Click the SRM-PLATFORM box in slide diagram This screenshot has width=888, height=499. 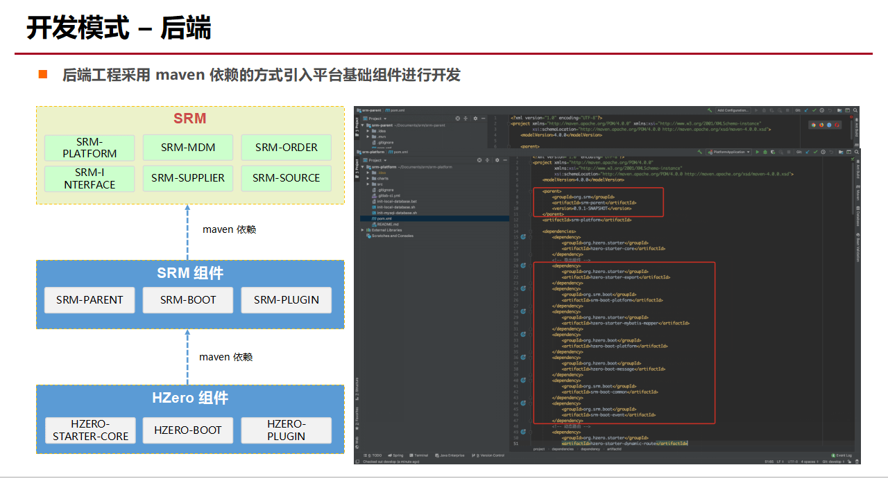(x=89, y=148)
